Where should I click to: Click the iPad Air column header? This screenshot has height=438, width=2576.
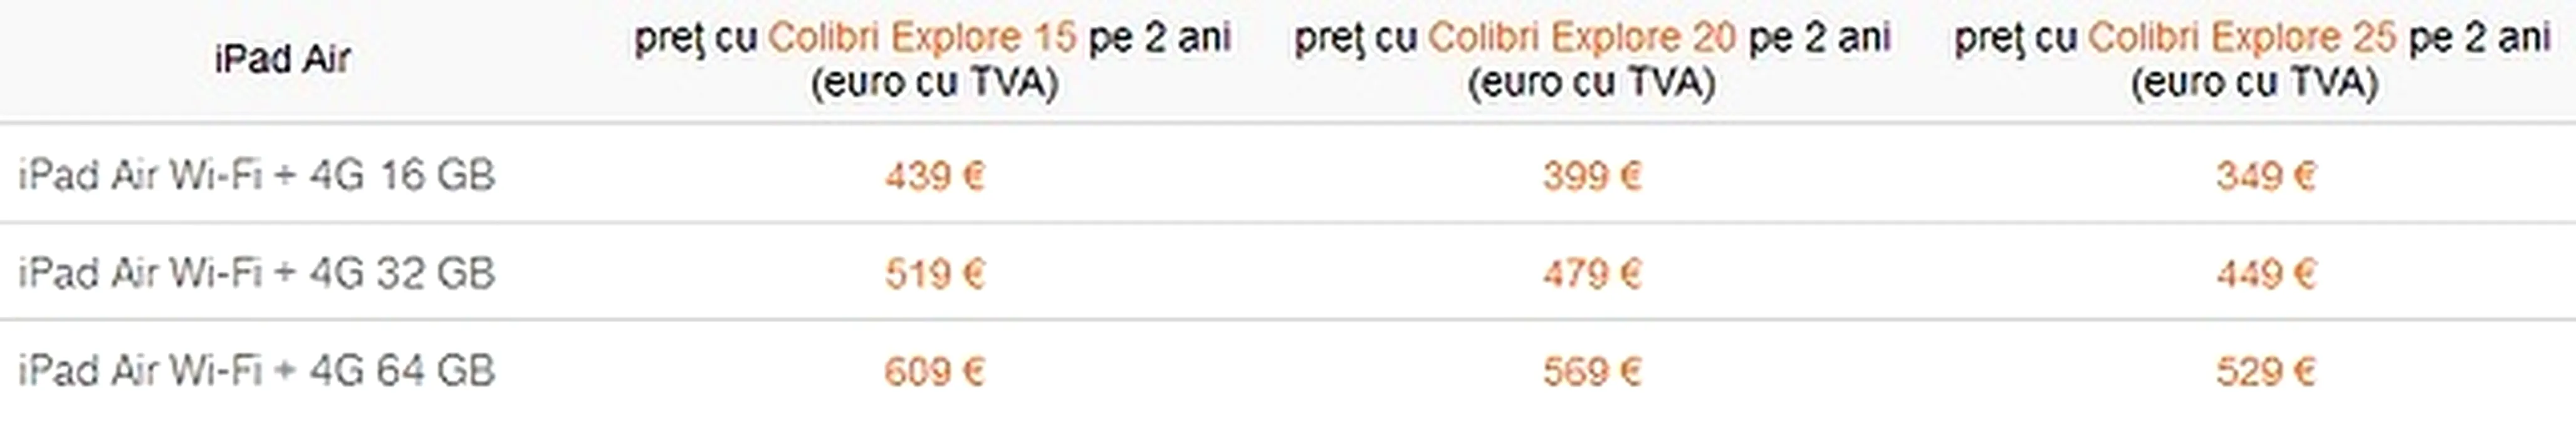(282, 59)
